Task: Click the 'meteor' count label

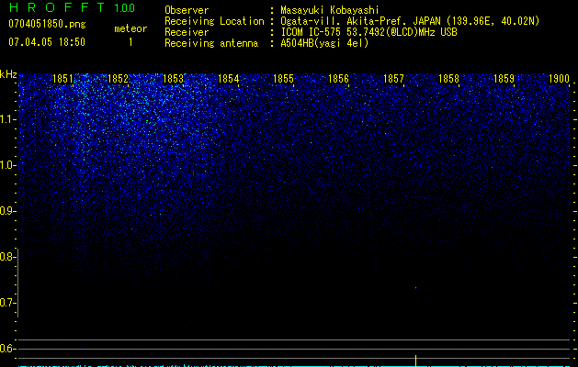Action: pyautogui.click(x=130, y=28)
